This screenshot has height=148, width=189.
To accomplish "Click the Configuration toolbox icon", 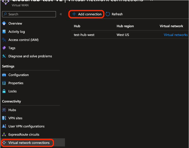I will click(4, 75).
